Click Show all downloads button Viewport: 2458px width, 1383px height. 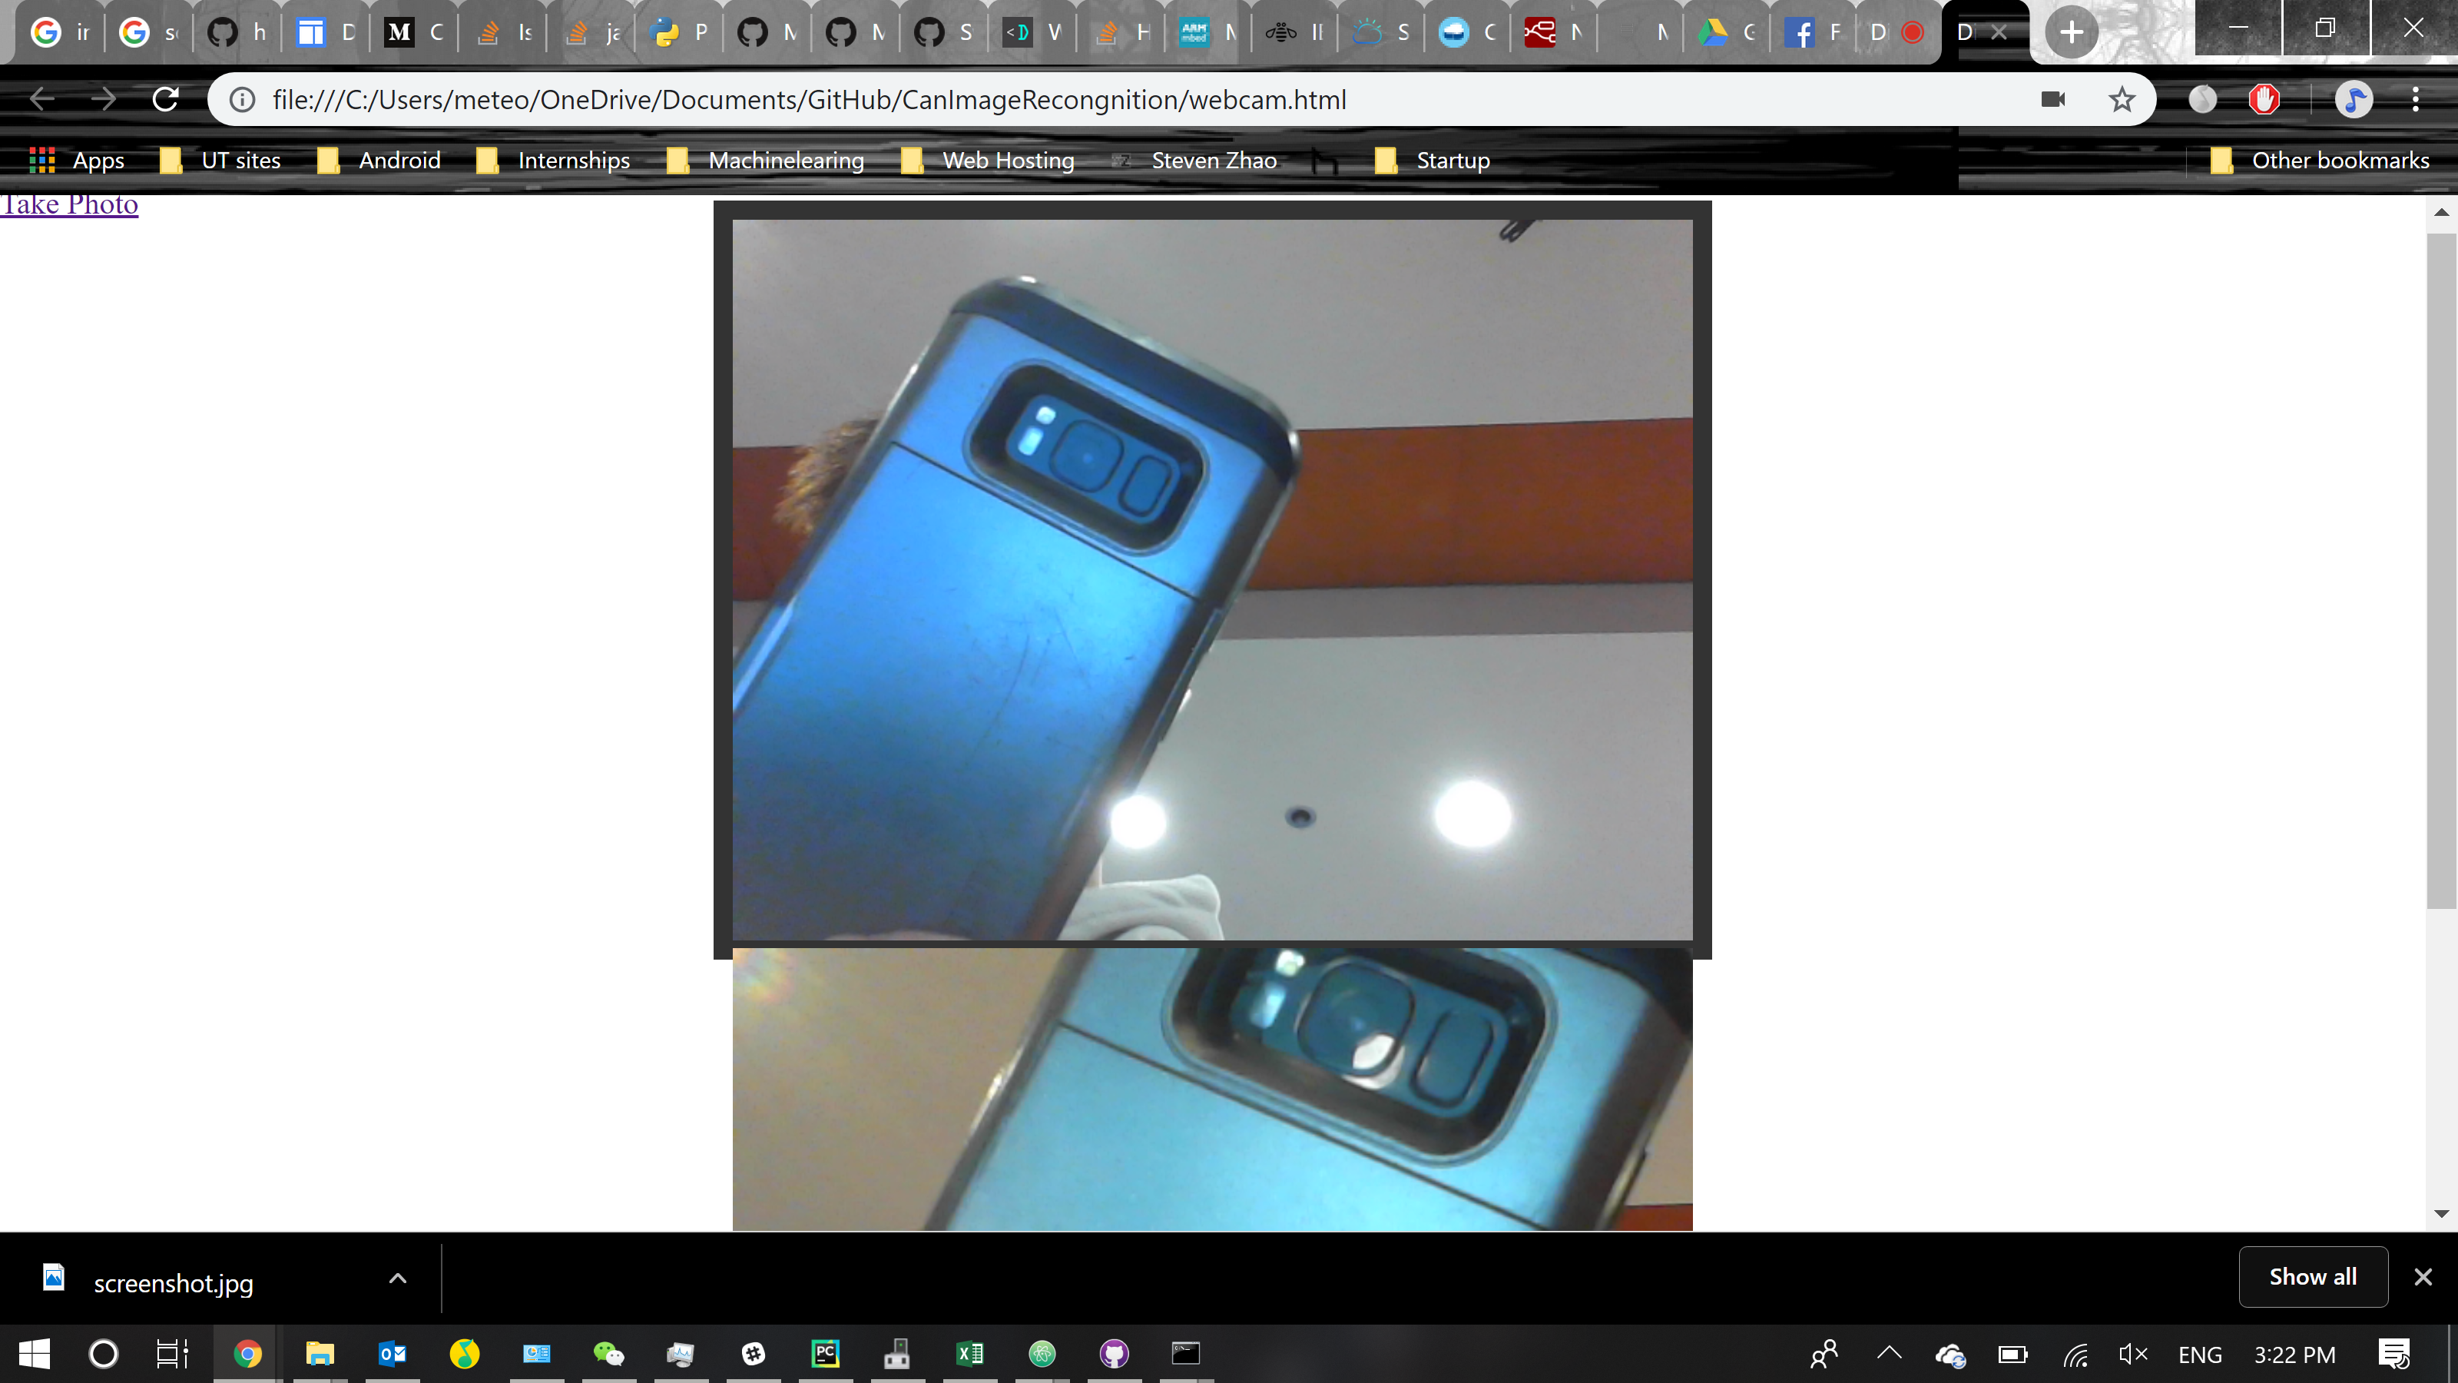click(2312, 1277)
